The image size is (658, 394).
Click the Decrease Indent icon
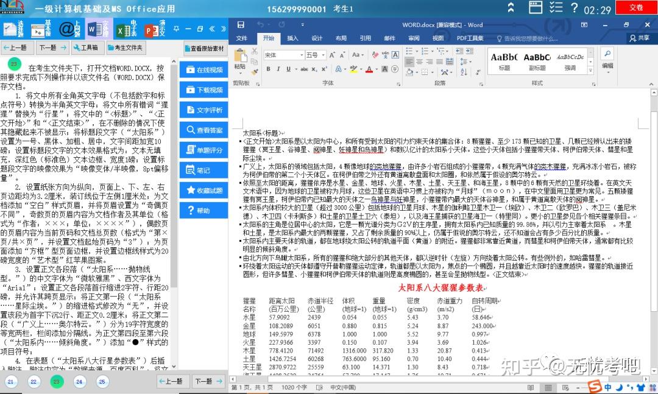tap(459, 51)
